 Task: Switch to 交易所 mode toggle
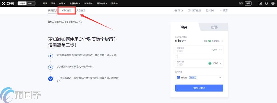pos(22,3)
